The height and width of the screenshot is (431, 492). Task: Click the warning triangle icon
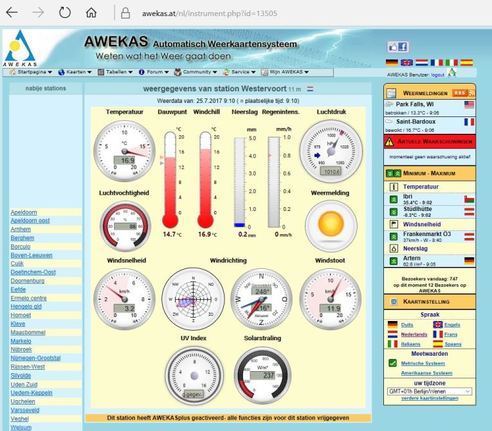point(389,142)
